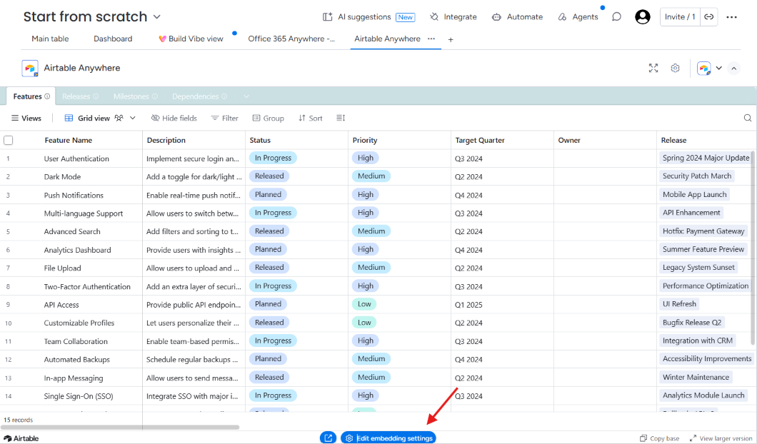Click the horizontal scrollbar under the grid
This screenshot has width=757, height=444.
pyautogui.click(x=120, y=427)
